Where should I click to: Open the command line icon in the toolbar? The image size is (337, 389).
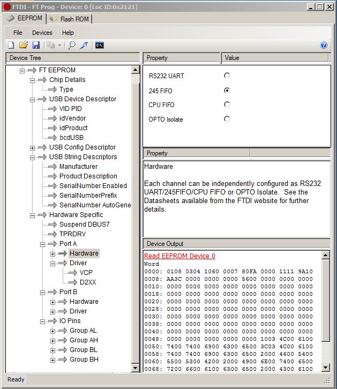(x=100, y=45)
